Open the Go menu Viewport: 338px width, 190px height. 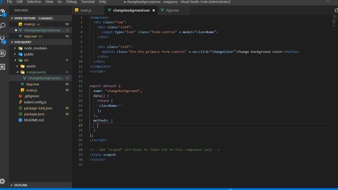[x=60, y=2]
